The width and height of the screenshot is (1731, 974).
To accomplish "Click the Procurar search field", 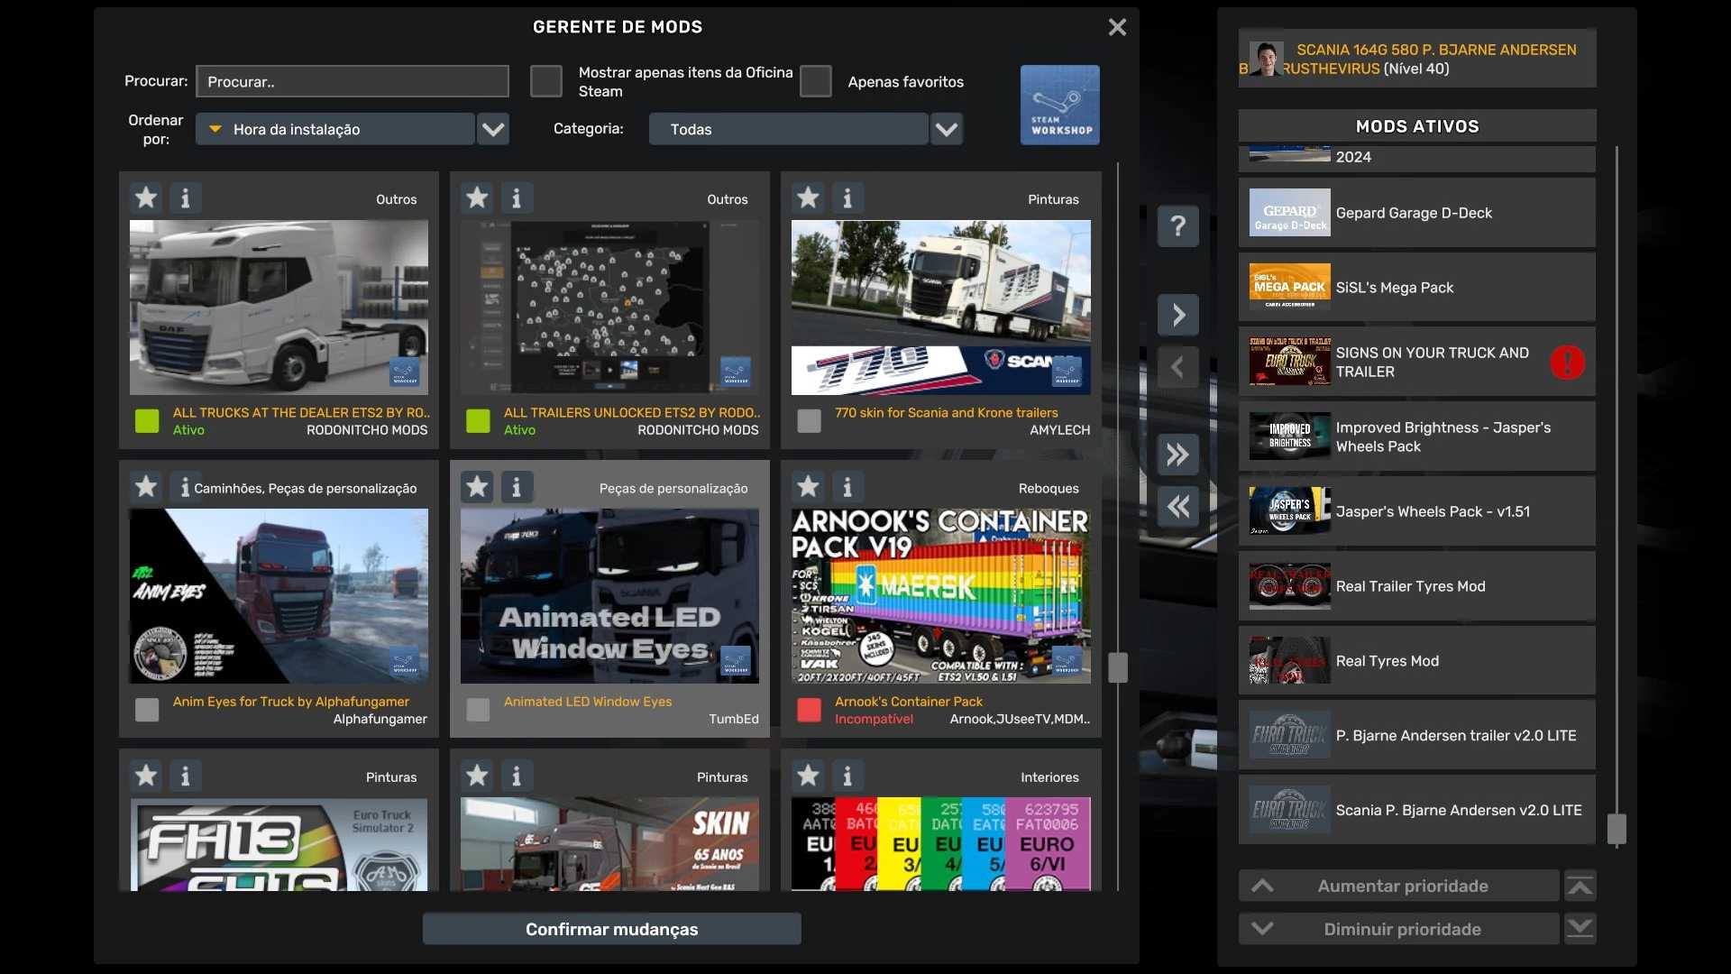I will 352,81.
